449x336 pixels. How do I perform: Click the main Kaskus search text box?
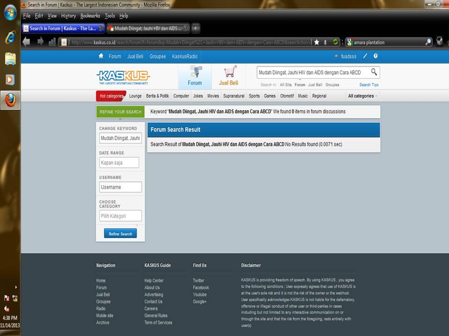313,73
